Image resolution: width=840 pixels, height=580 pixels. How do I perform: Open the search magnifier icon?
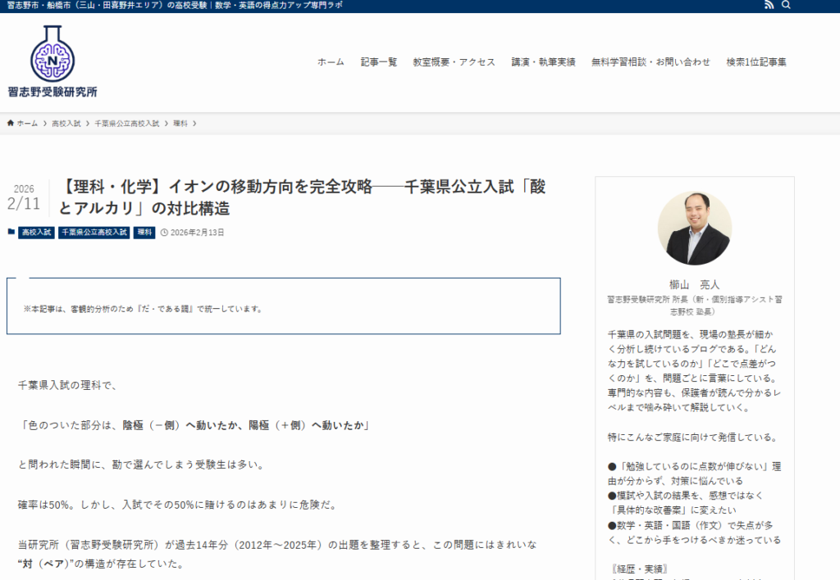tap(787, 5)
